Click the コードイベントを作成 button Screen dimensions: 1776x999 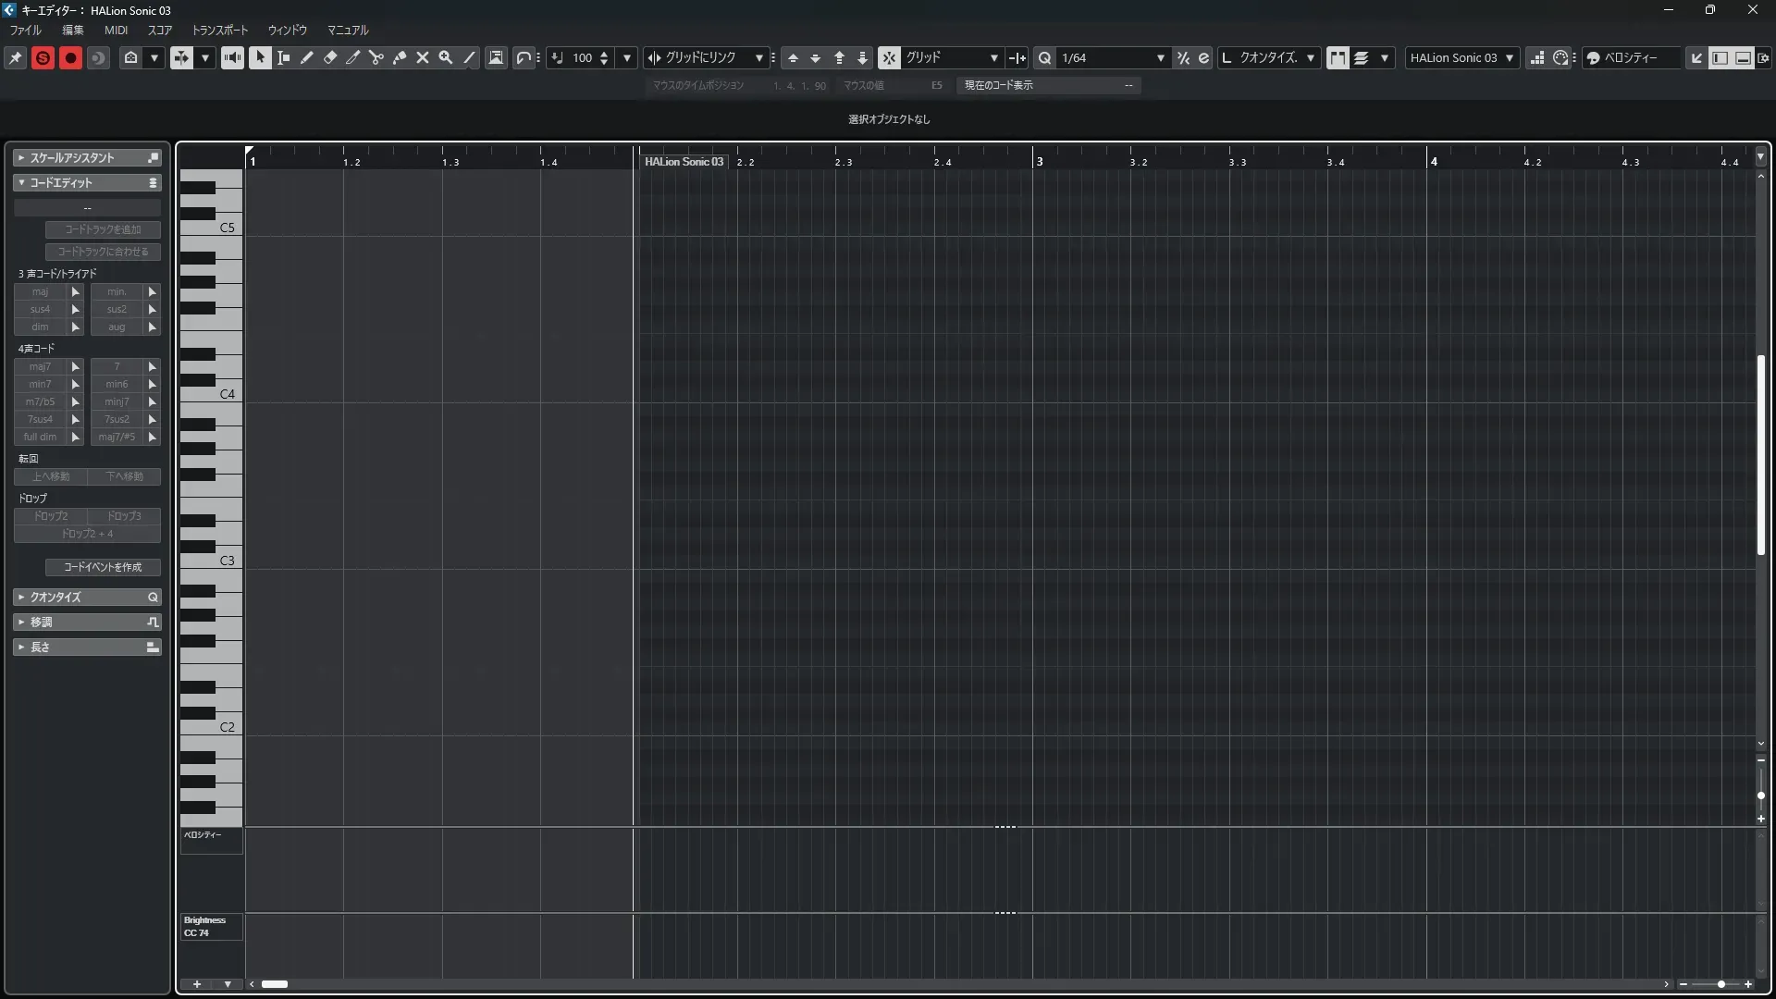point(103,567)
